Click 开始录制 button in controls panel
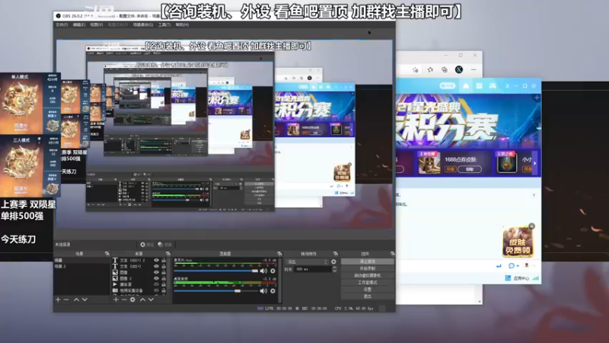This screenshot has width=609, height=343. coord(368,268)
